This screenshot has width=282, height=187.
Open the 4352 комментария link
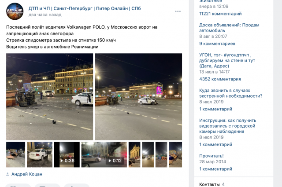[x=220, y=79]
